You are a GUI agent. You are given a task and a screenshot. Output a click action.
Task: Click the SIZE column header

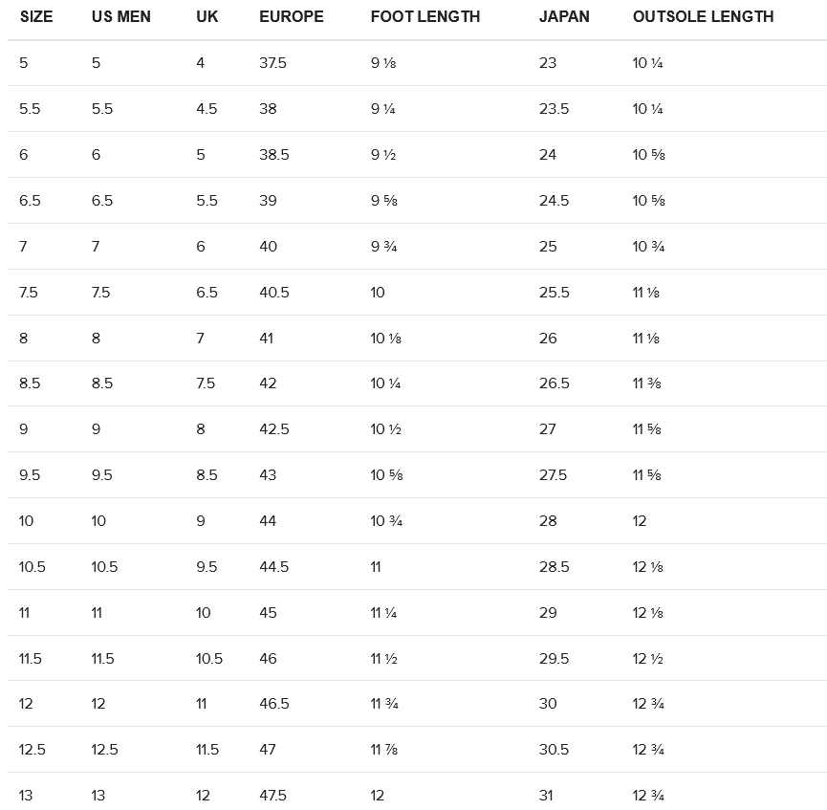click(36, 16)
